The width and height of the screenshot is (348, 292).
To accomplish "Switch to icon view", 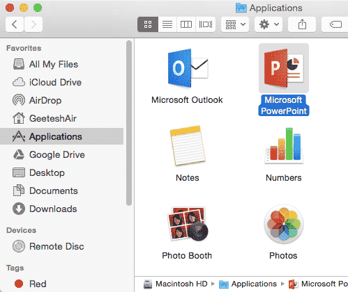I will 148,24.
